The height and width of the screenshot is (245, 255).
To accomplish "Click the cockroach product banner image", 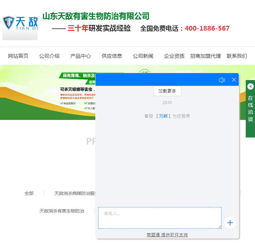I will (48, 92).
